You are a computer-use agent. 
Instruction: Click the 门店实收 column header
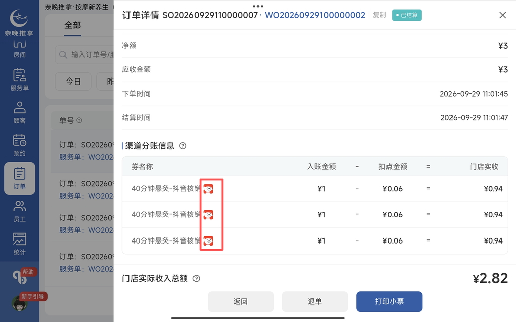[484, 167]
